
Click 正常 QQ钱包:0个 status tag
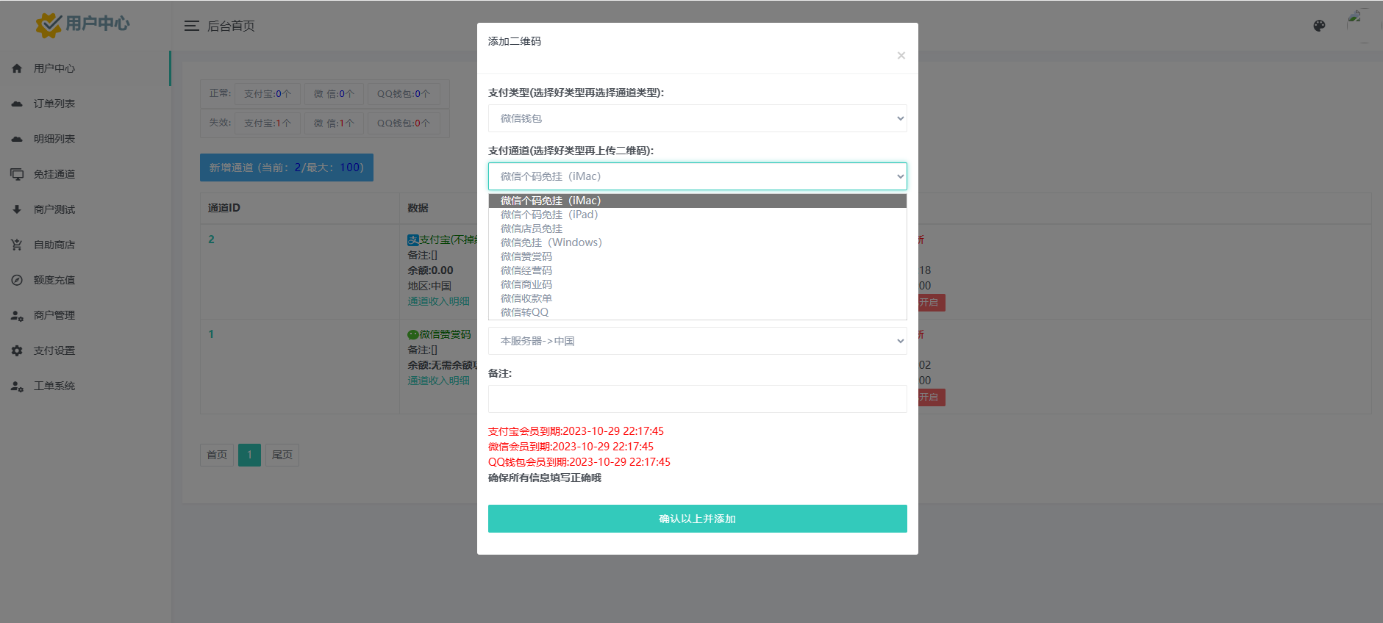[404, 94]
